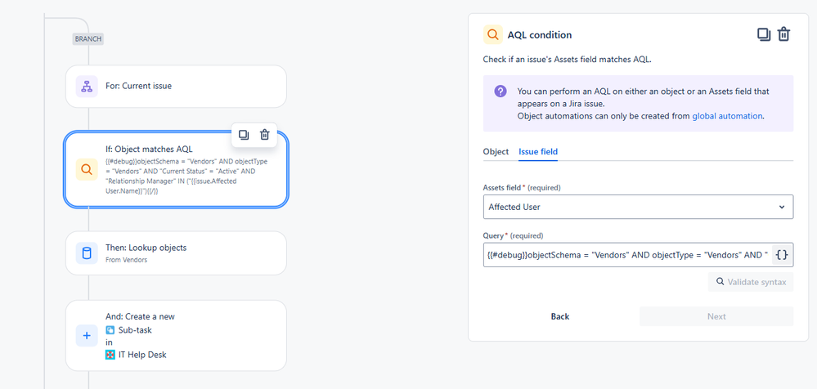This screenshot has width=817, height=389.
Task: Click the AQL condition header search icon
Action: click(x=493, y=35)
